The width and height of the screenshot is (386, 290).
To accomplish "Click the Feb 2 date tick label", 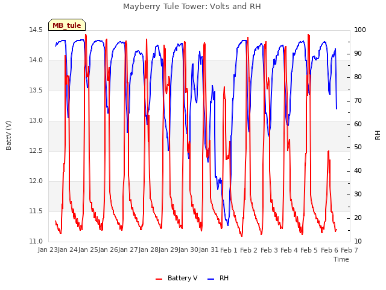I will pyautogui.click(x=248, y=250).
